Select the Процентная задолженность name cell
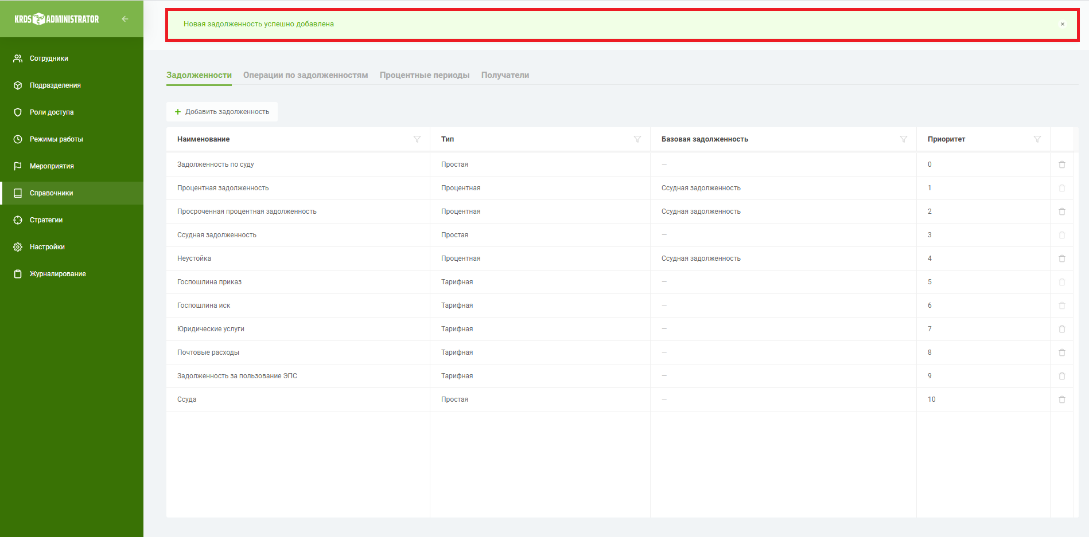The image size is (1089, 537). [298, 188]
